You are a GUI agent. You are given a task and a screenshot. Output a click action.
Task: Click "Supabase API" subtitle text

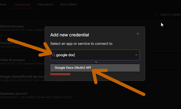[9, 97]
